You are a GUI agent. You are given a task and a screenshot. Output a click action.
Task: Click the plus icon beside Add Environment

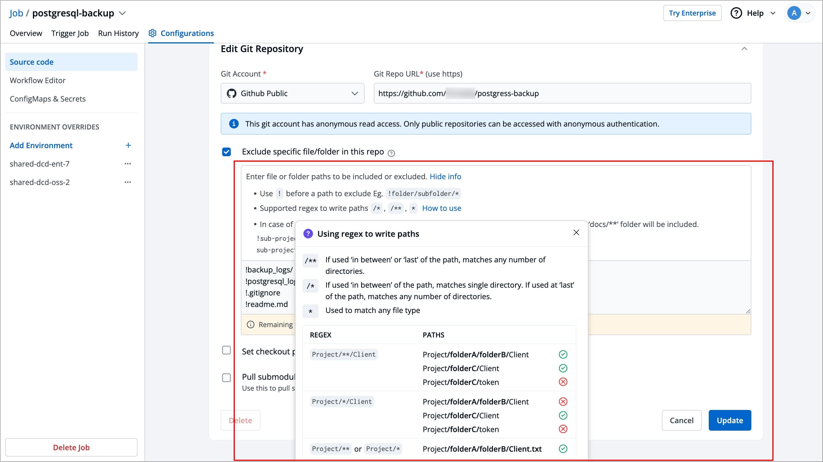(128, 145)
